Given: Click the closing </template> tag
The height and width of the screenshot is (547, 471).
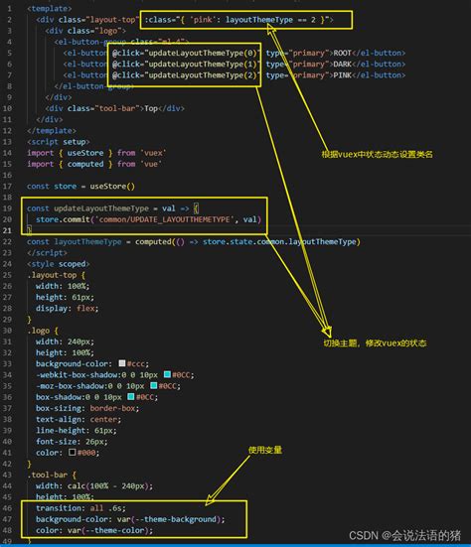Looking at the screenshot, I should tap(52, 130).
